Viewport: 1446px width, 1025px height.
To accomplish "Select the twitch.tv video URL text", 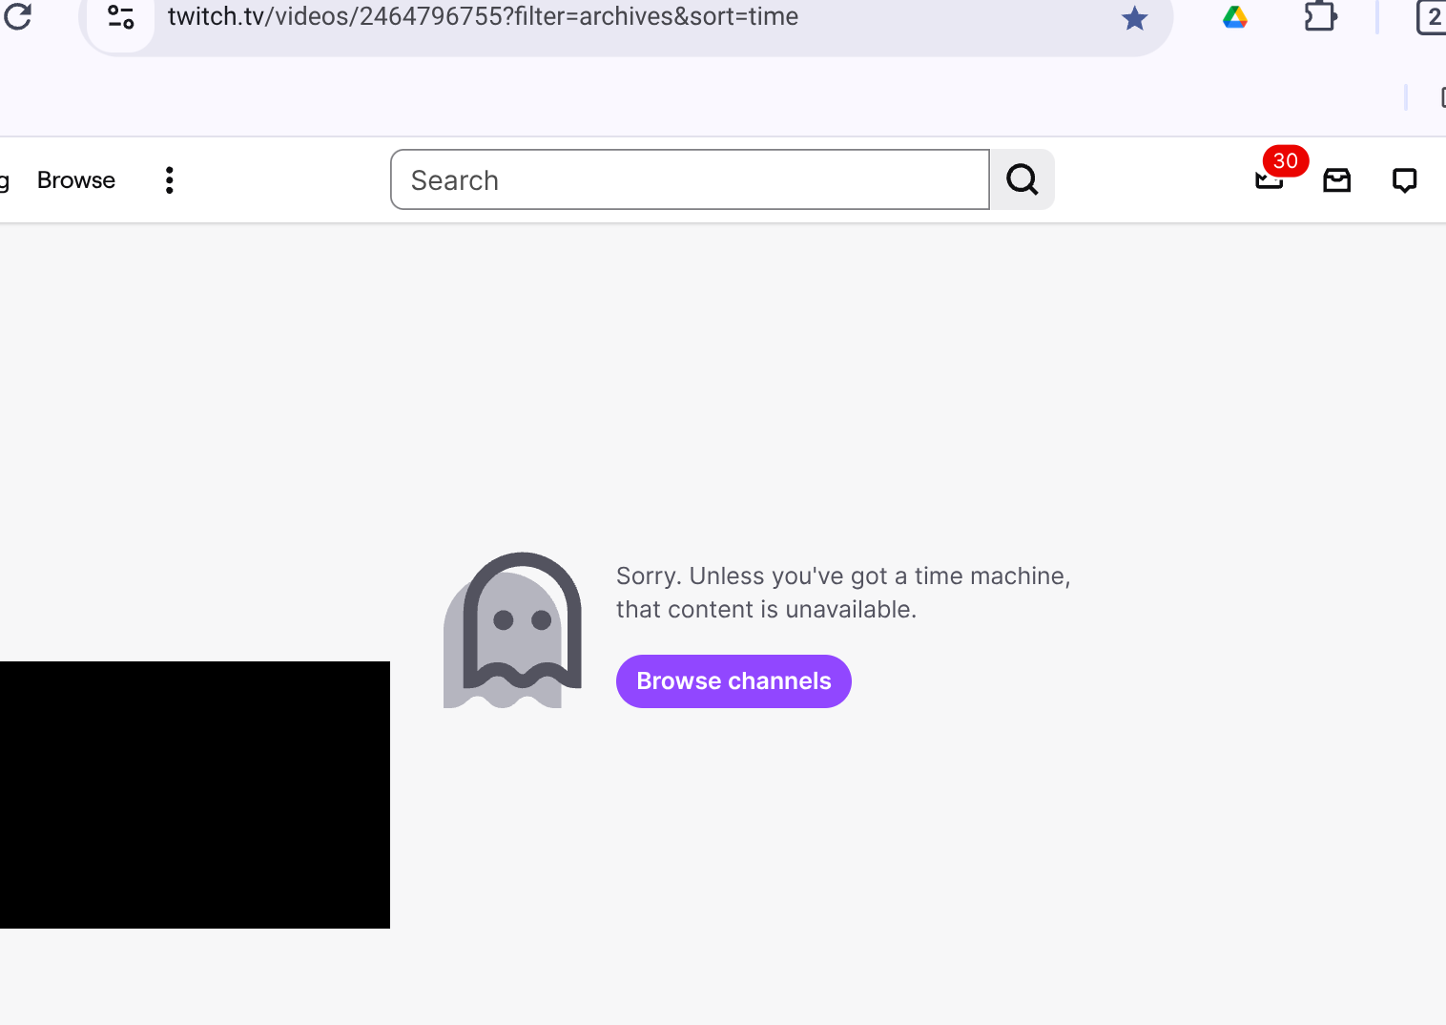I will (483, 16).
